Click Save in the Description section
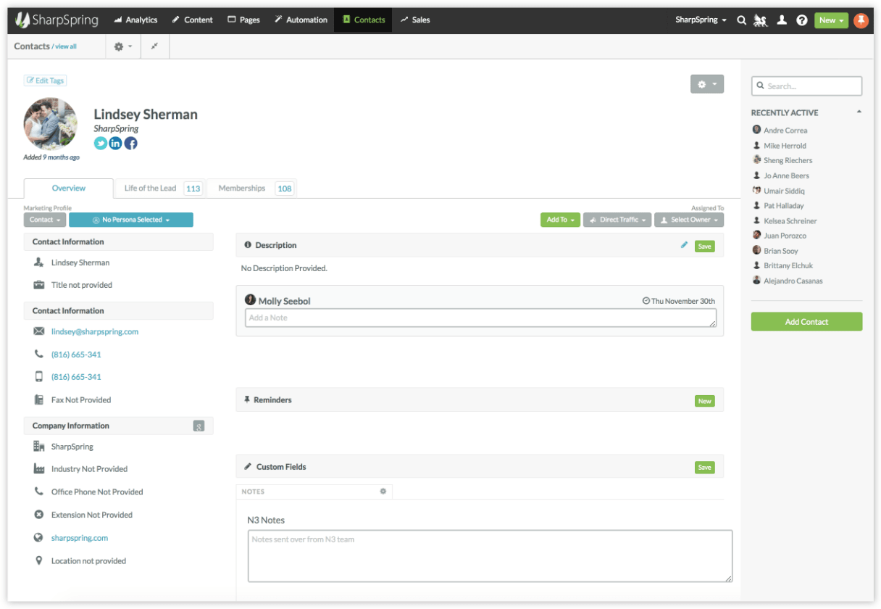Viewport: 881px width, 609px height. pos(704,246)
